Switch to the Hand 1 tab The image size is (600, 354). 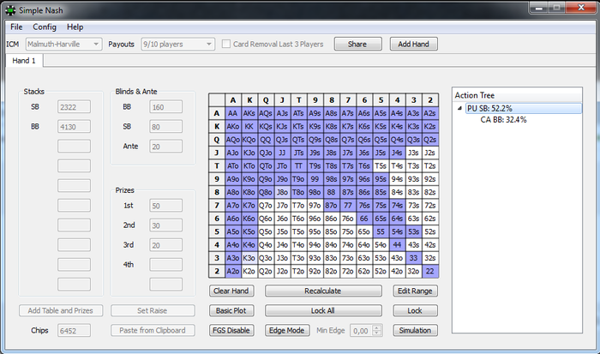click(24, 61)
